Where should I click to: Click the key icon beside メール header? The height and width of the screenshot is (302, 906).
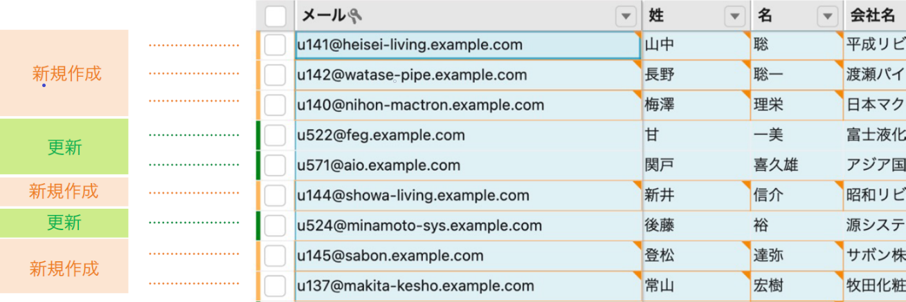click(355, 16)
